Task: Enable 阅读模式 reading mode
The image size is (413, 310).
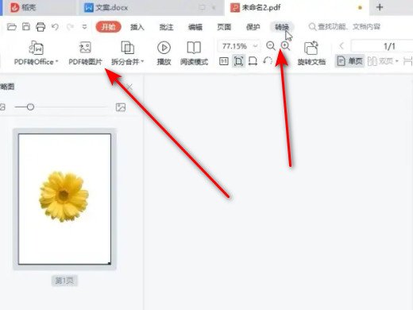Action: point(194,52)
